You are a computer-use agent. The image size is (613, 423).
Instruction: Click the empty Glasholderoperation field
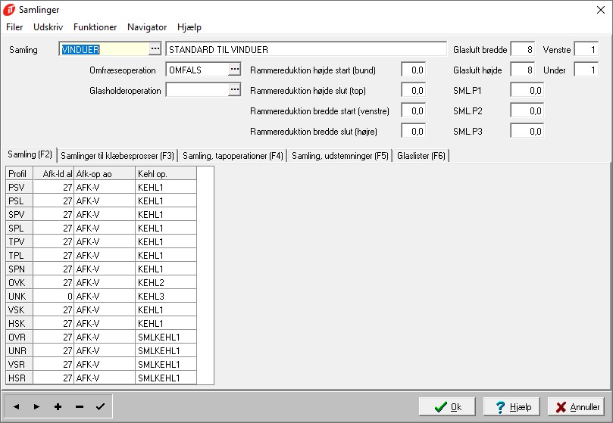[198, 90]
